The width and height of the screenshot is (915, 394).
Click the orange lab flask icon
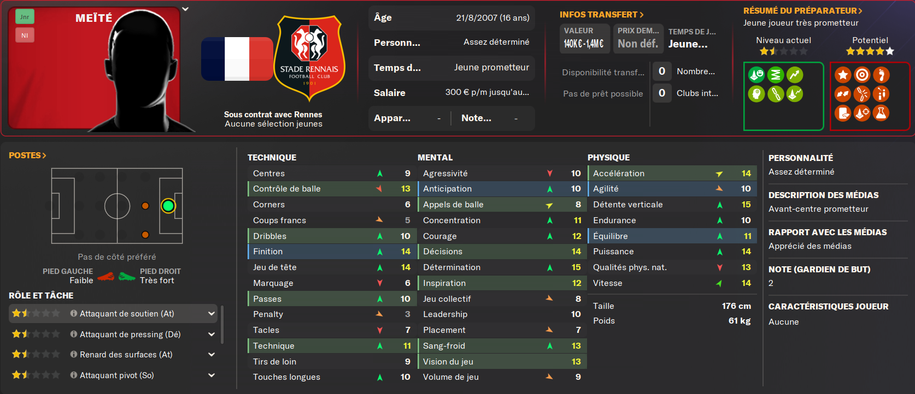click(881, 113)
